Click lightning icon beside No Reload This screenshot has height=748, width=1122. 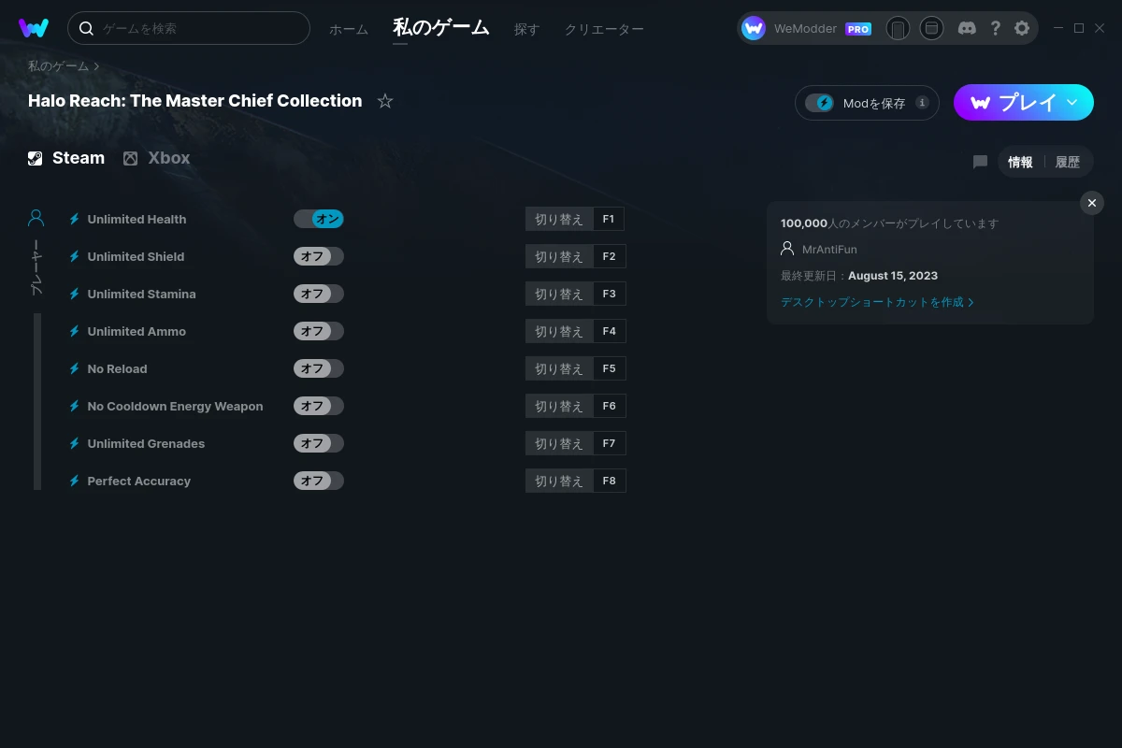coord(75,368)
